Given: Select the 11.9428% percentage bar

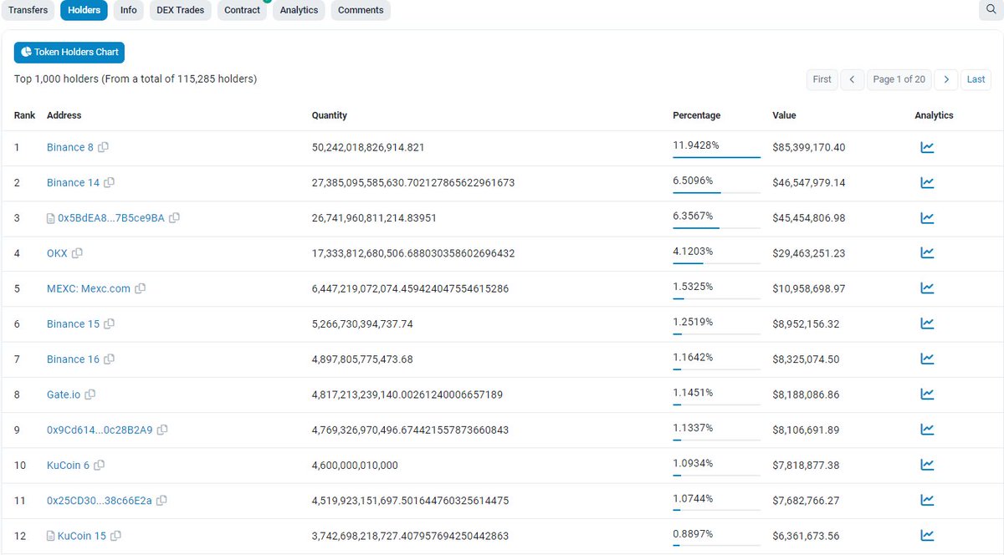Looking at the screenshot, I should tap(716, 156).
